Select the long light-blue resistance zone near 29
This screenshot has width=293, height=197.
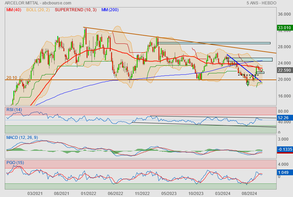click(214, 43)
